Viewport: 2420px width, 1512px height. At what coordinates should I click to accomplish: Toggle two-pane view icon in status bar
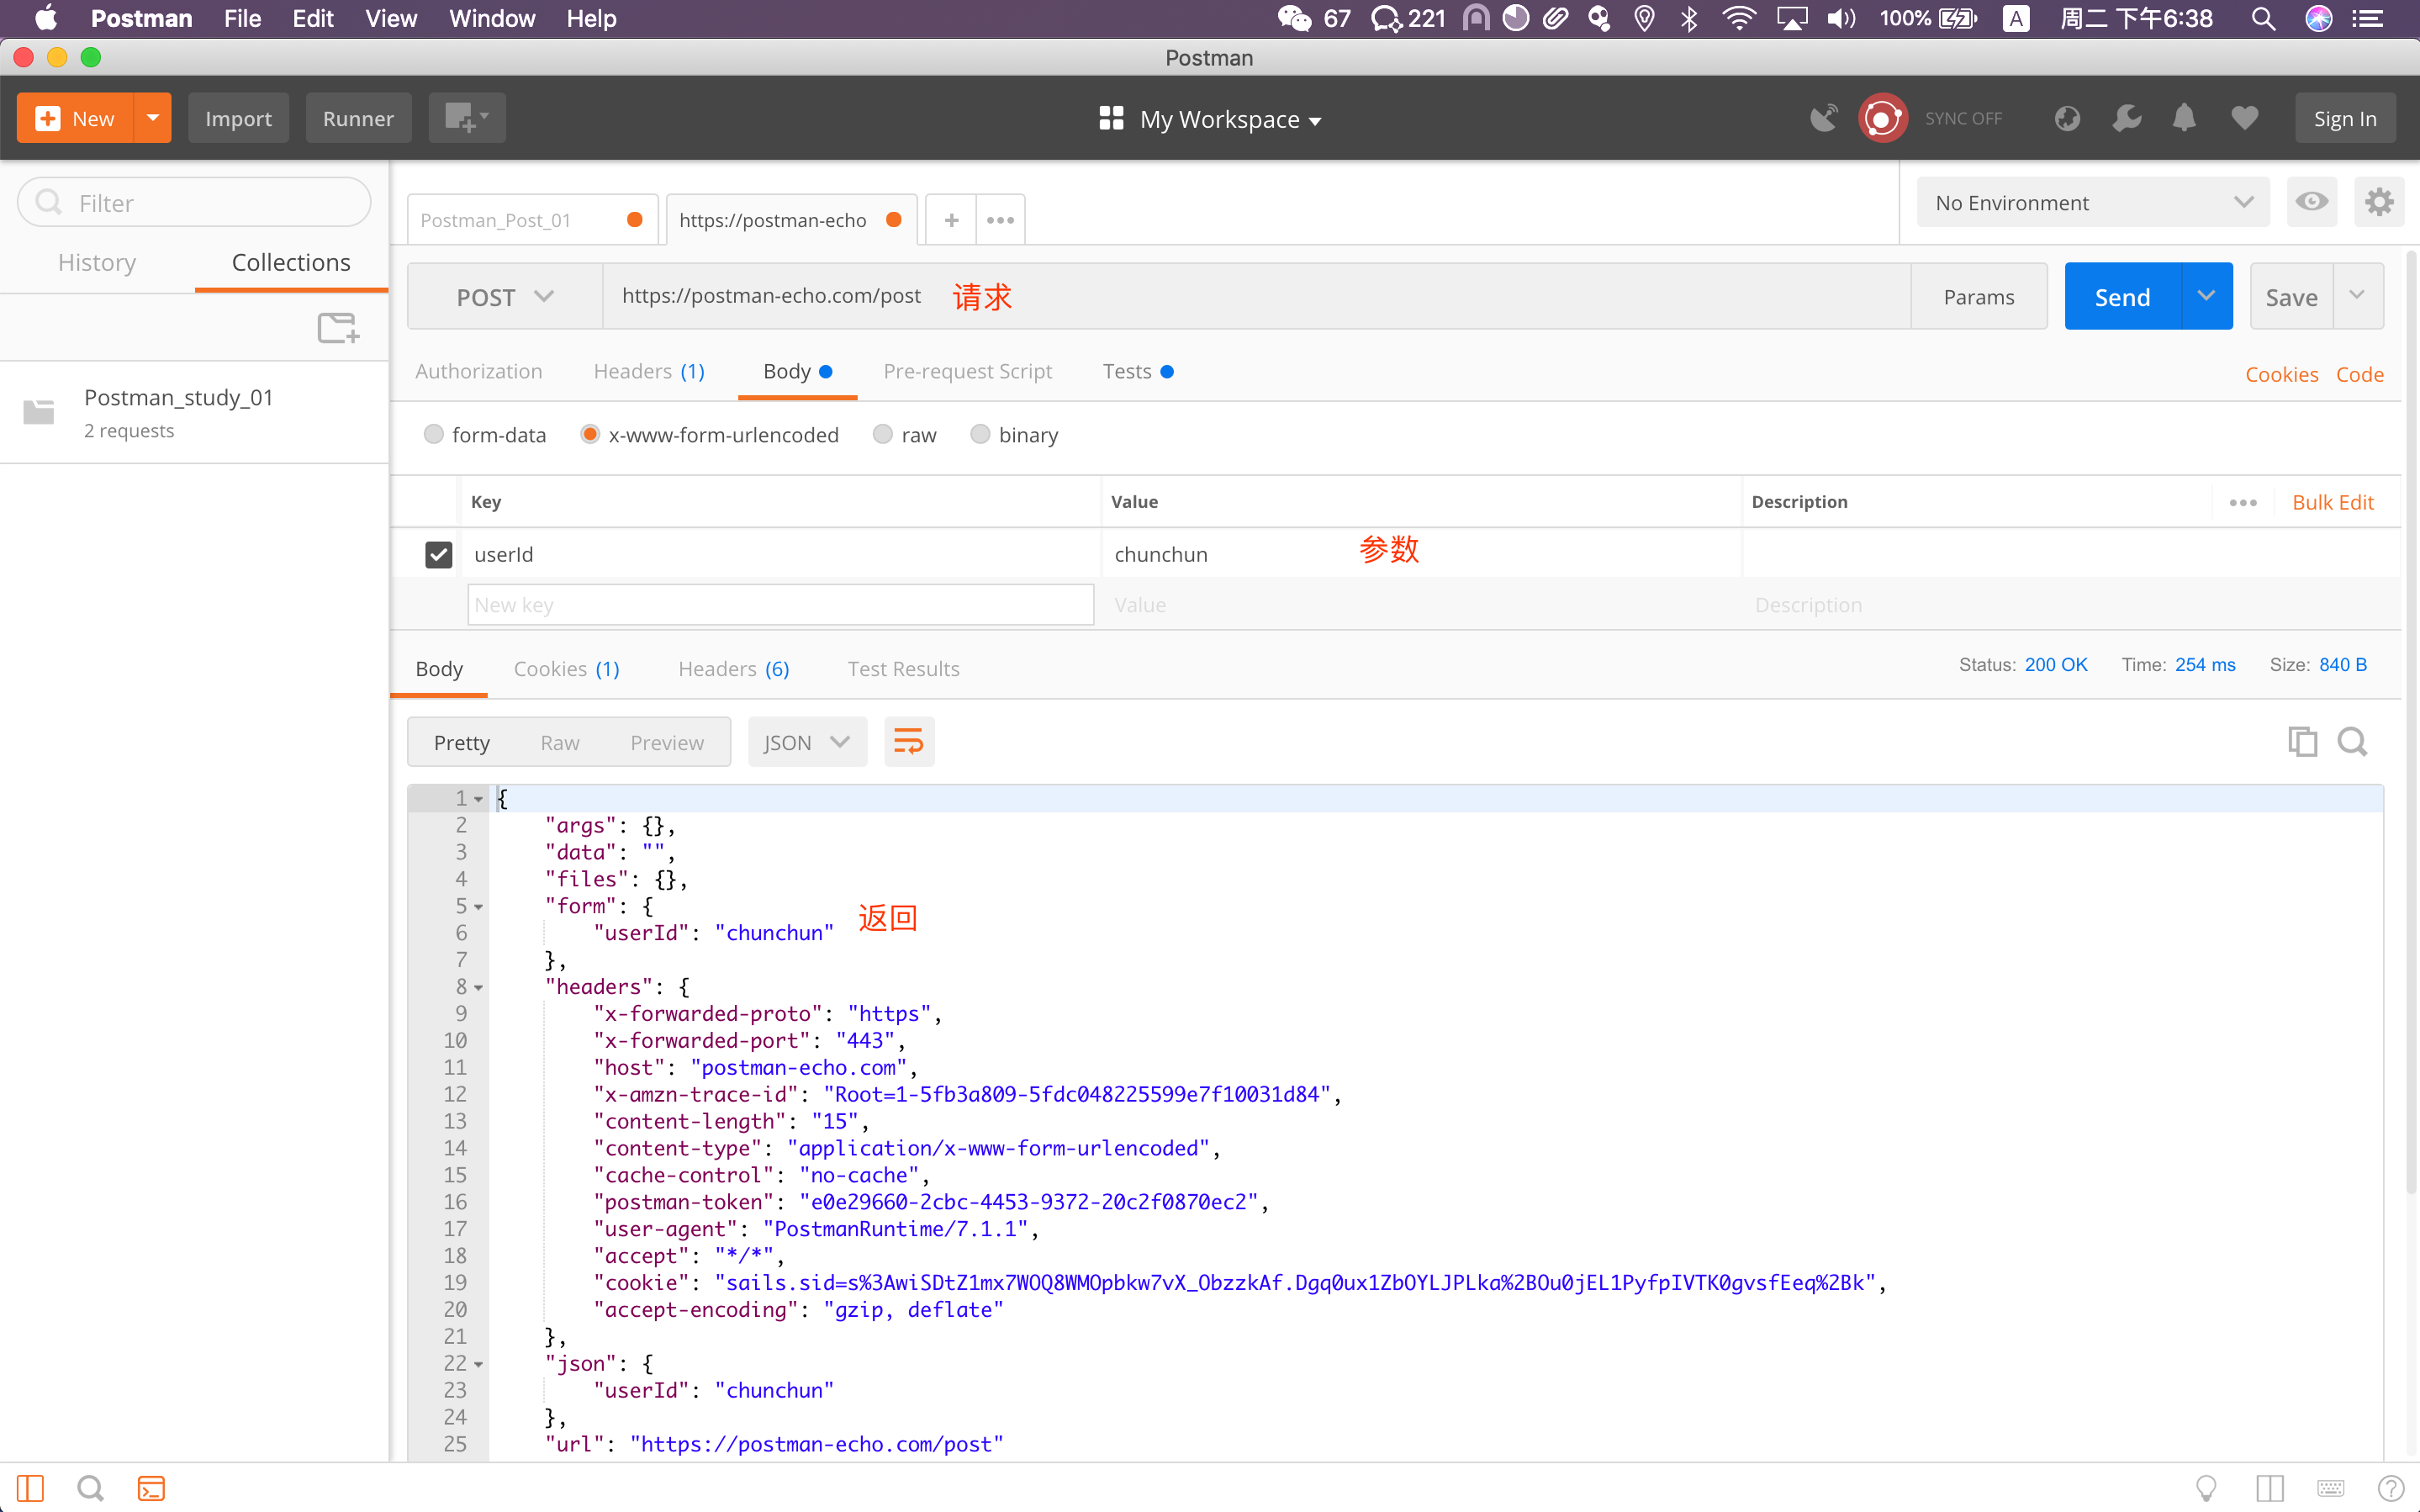pos(2269,1488)
